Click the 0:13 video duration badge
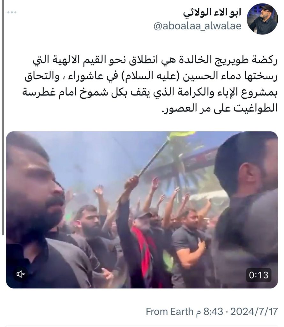 (258, 275)
